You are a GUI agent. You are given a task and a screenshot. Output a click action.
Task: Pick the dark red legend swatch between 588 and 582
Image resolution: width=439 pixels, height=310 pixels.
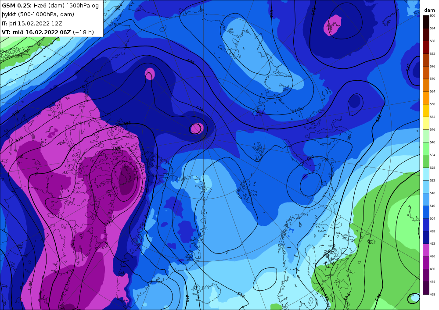[x=426, y=47]
